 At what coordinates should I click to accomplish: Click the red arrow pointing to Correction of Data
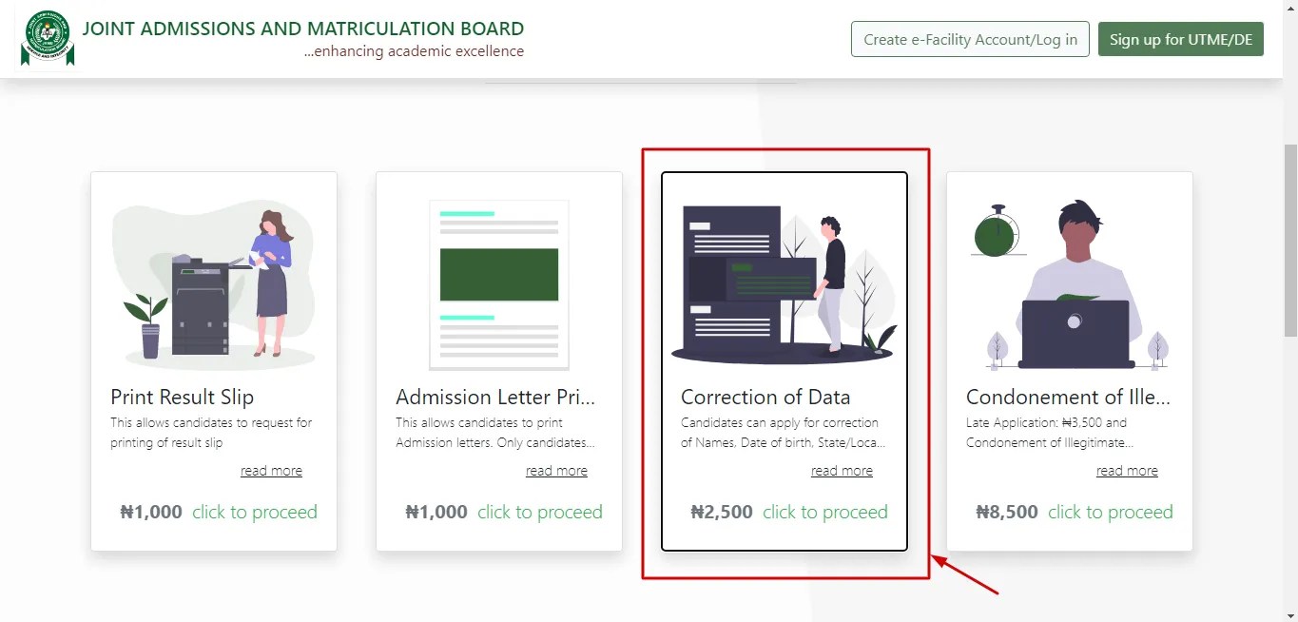point(970,575)
